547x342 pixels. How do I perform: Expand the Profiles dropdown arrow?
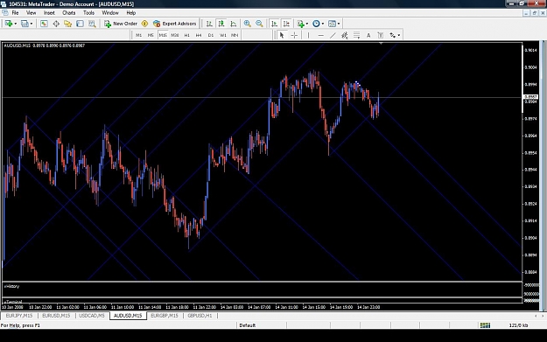coord(32,24)
